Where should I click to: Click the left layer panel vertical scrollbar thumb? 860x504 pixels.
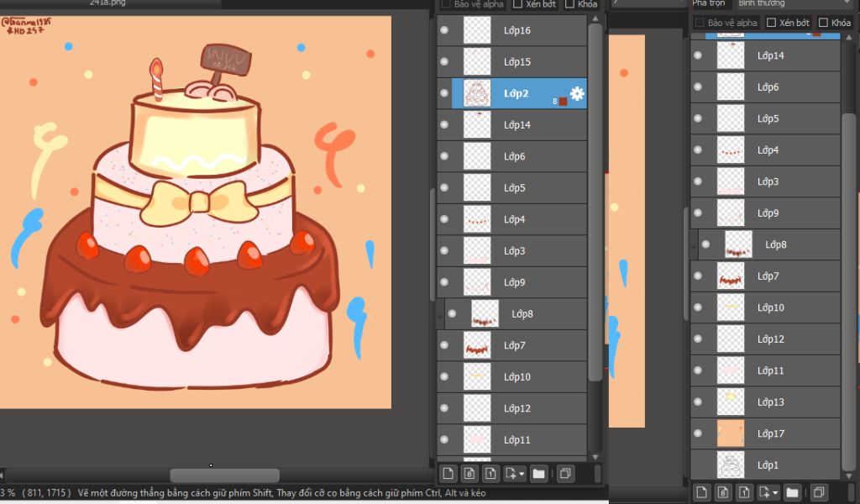coord(595,202)
